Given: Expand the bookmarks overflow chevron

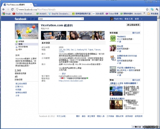Looking at the screenshot, I should [x=144, y=13].
